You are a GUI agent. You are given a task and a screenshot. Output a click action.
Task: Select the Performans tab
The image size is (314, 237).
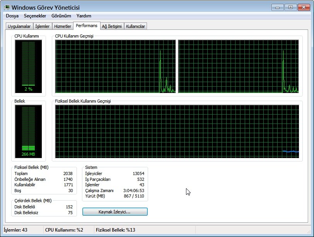[x=87, y=26]
